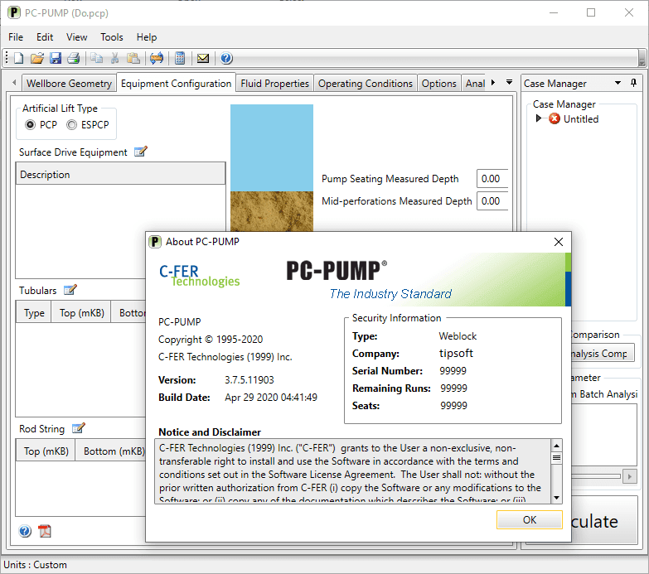Click Units : Custom status text
Image resolution: width=649 pixels, height=574 pixels.
pos(35,565)
